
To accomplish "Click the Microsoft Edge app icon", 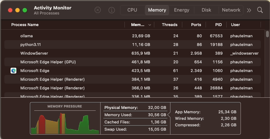I will [13, 71].
